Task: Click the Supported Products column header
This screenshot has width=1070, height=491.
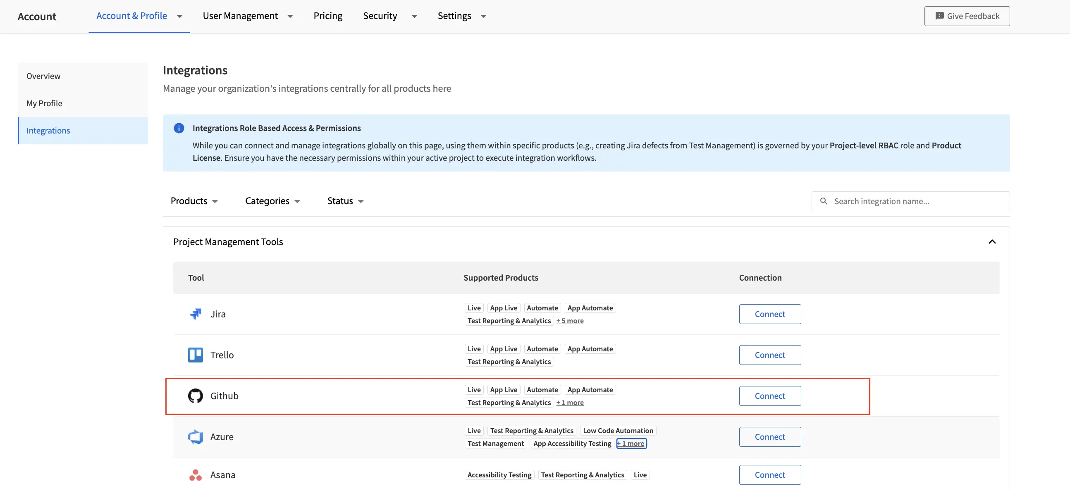Action: coord(501,277)
